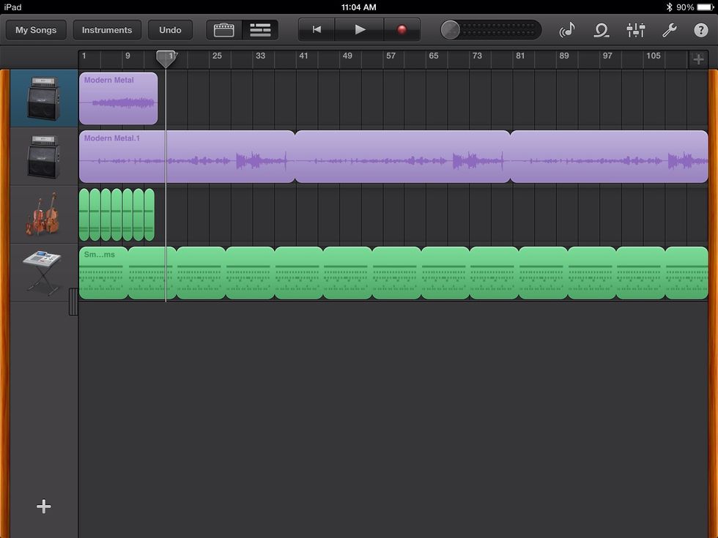Screen dimensions: 718x538
Task: Switch to the tracks view tab
Action: coord(260,29)
